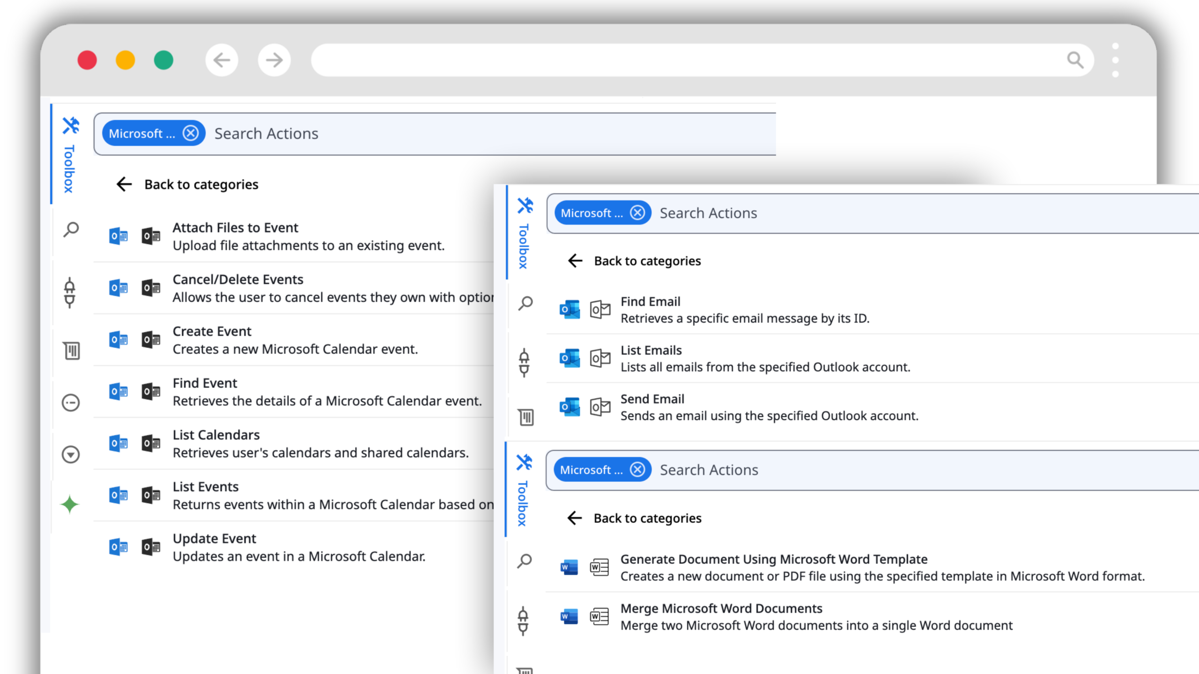1199x674 pixels.
Task: Remove the Microsoft filter chip in Word panel
Action: pos(637,469)
